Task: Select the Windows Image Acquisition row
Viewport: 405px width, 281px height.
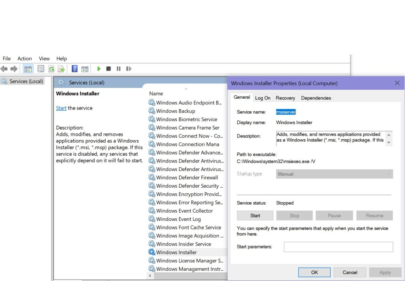Action: pyautogui.click(x=190, y=236)
